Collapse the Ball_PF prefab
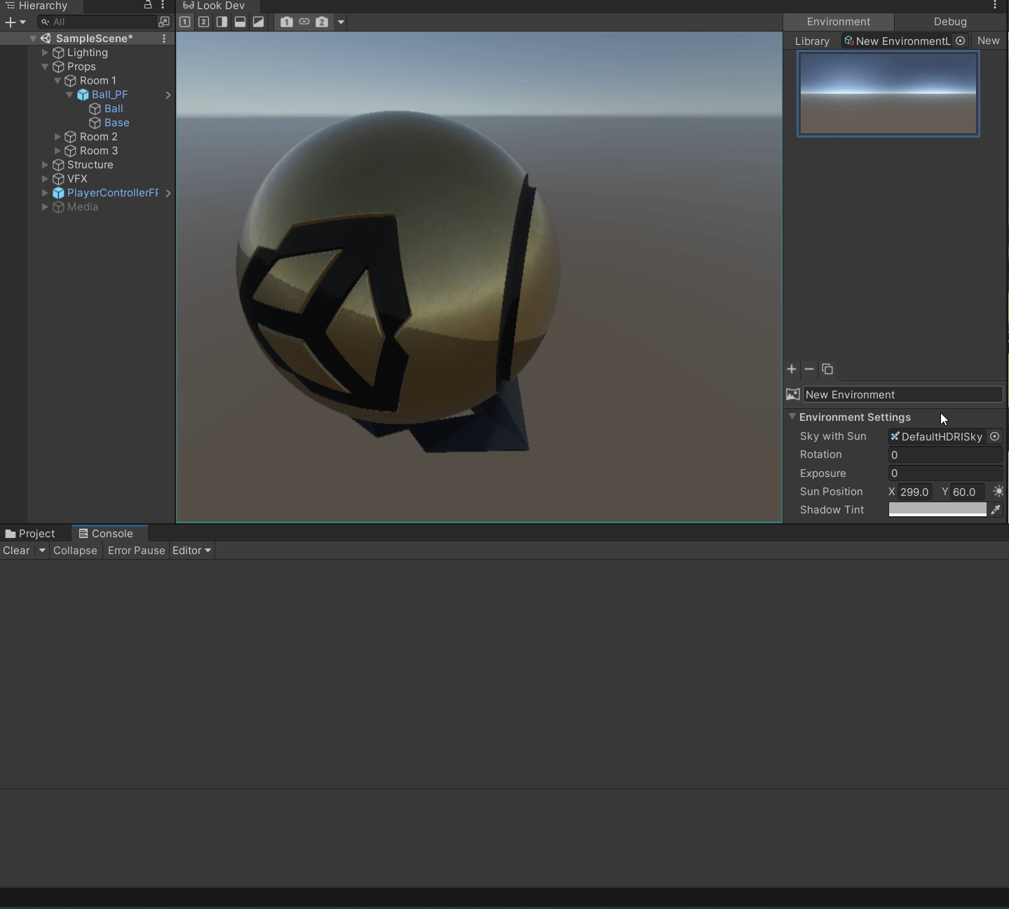Image resolution: width=1009 pixels, height=909 pixels. click(69, 95)
